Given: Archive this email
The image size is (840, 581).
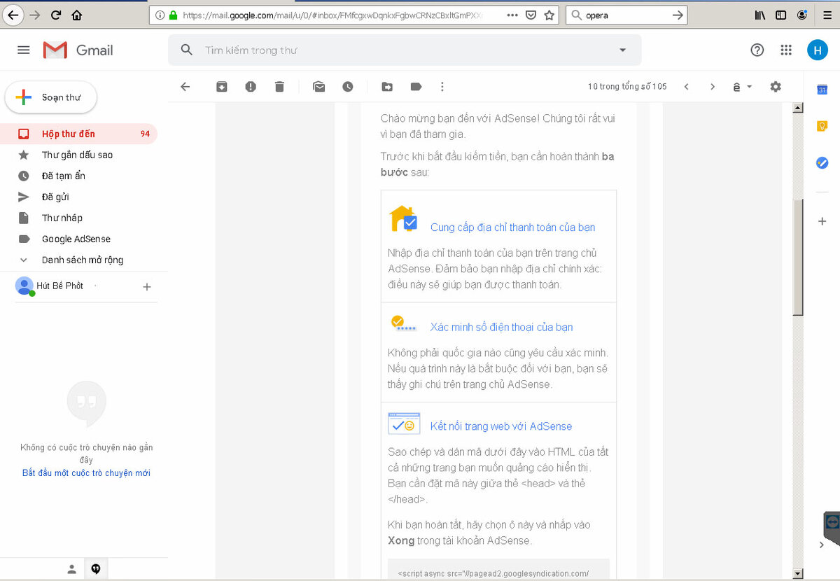Looking at the screenshot, I should (x=221, y=87).
